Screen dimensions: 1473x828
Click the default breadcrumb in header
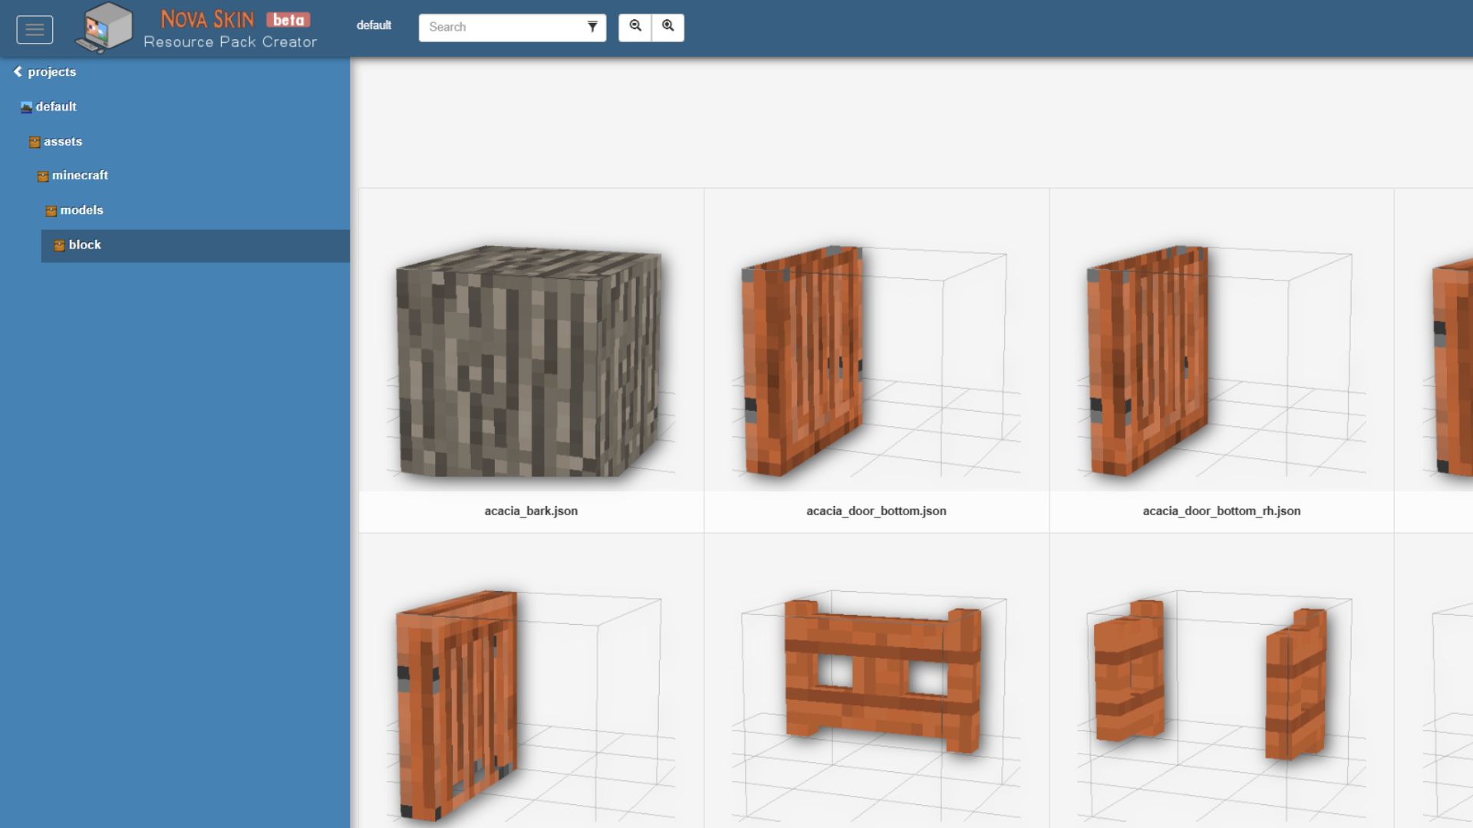coord(374,25)
